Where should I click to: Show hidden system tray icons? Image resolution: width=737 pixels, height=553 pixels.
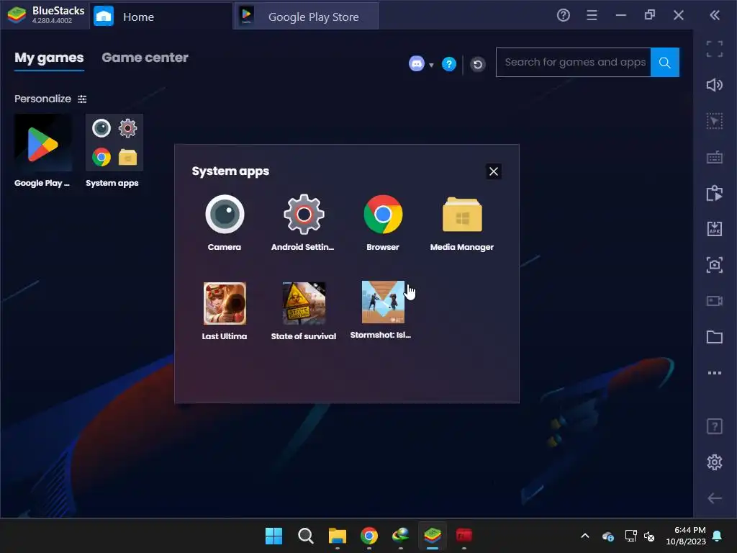tap(585, 536)
